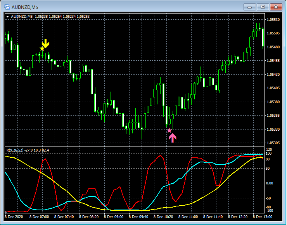Click indicator scale value 0.00
This screenshot has width=287, height=225.
pos(270,183)
